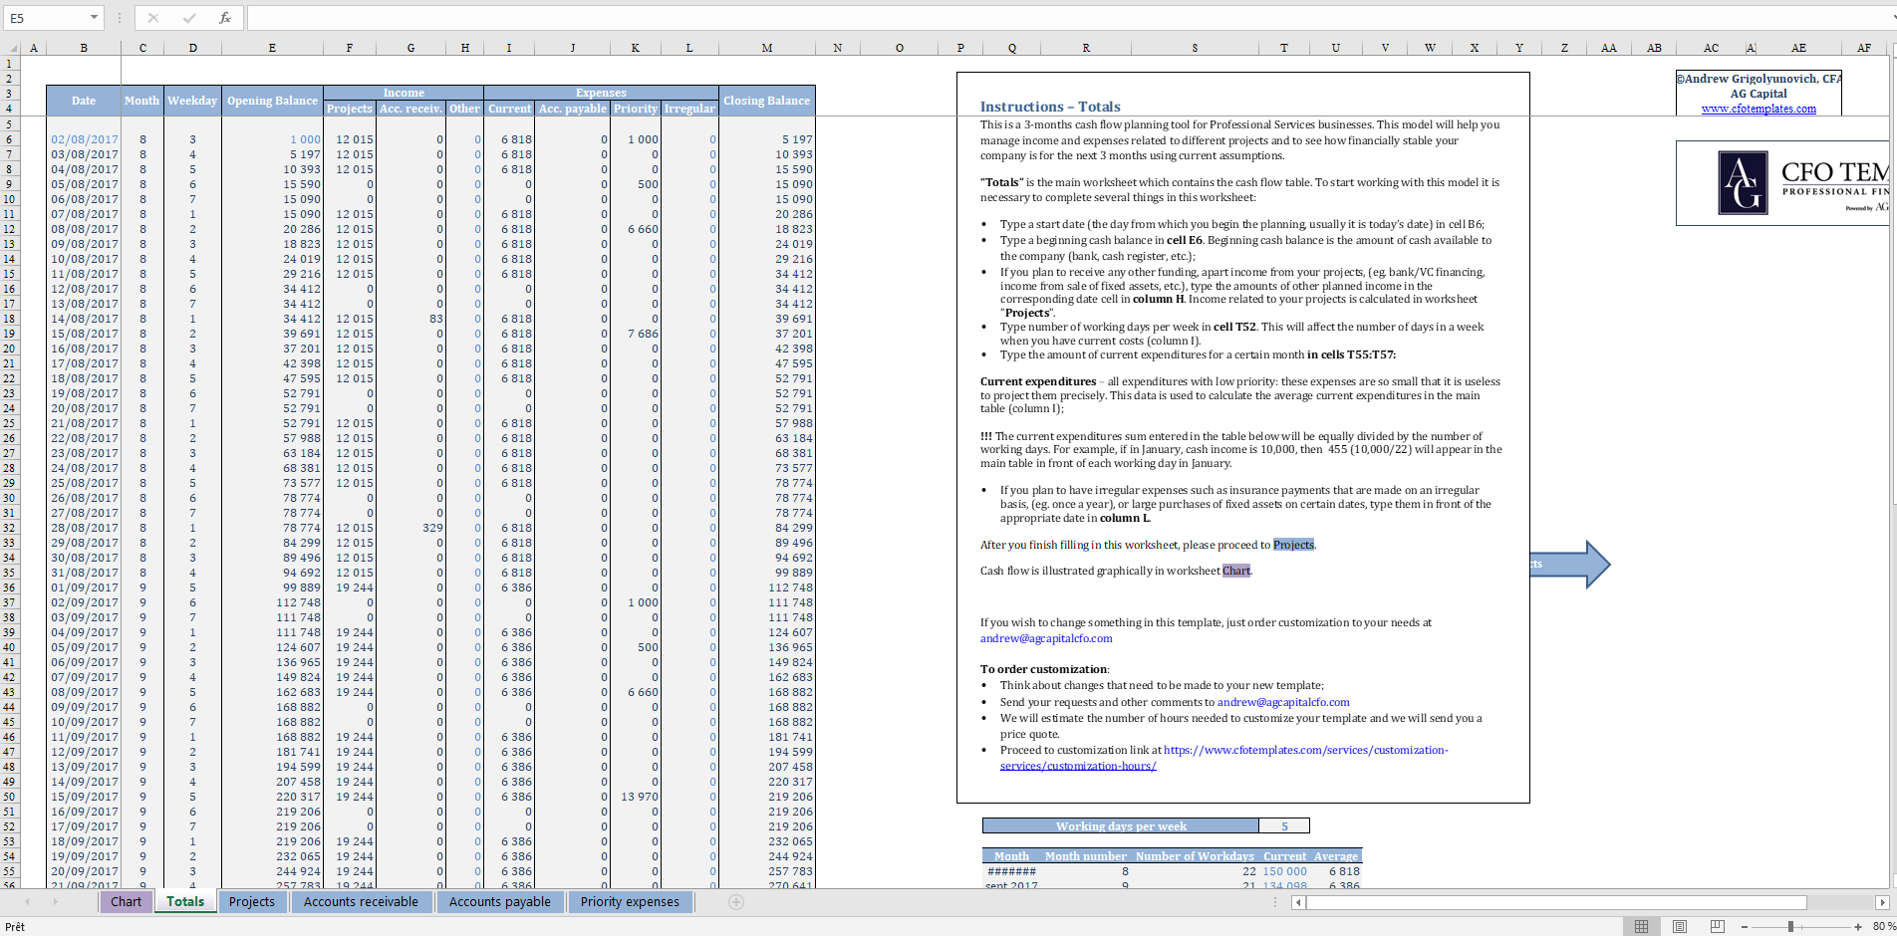Screen dimensions: 1897x936
Task: Select row 37 header
Action: click(x=9, y=602)
